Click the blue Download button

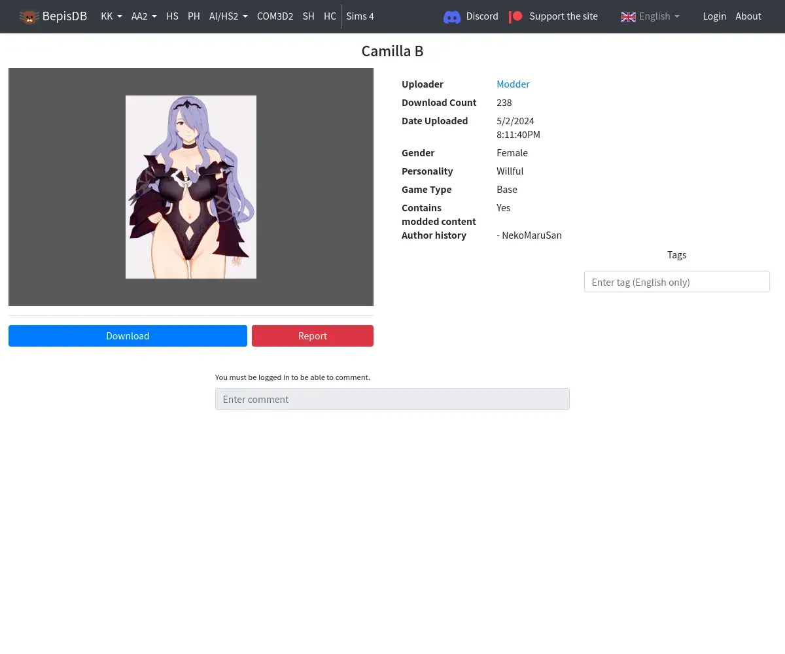pos(128,336)
